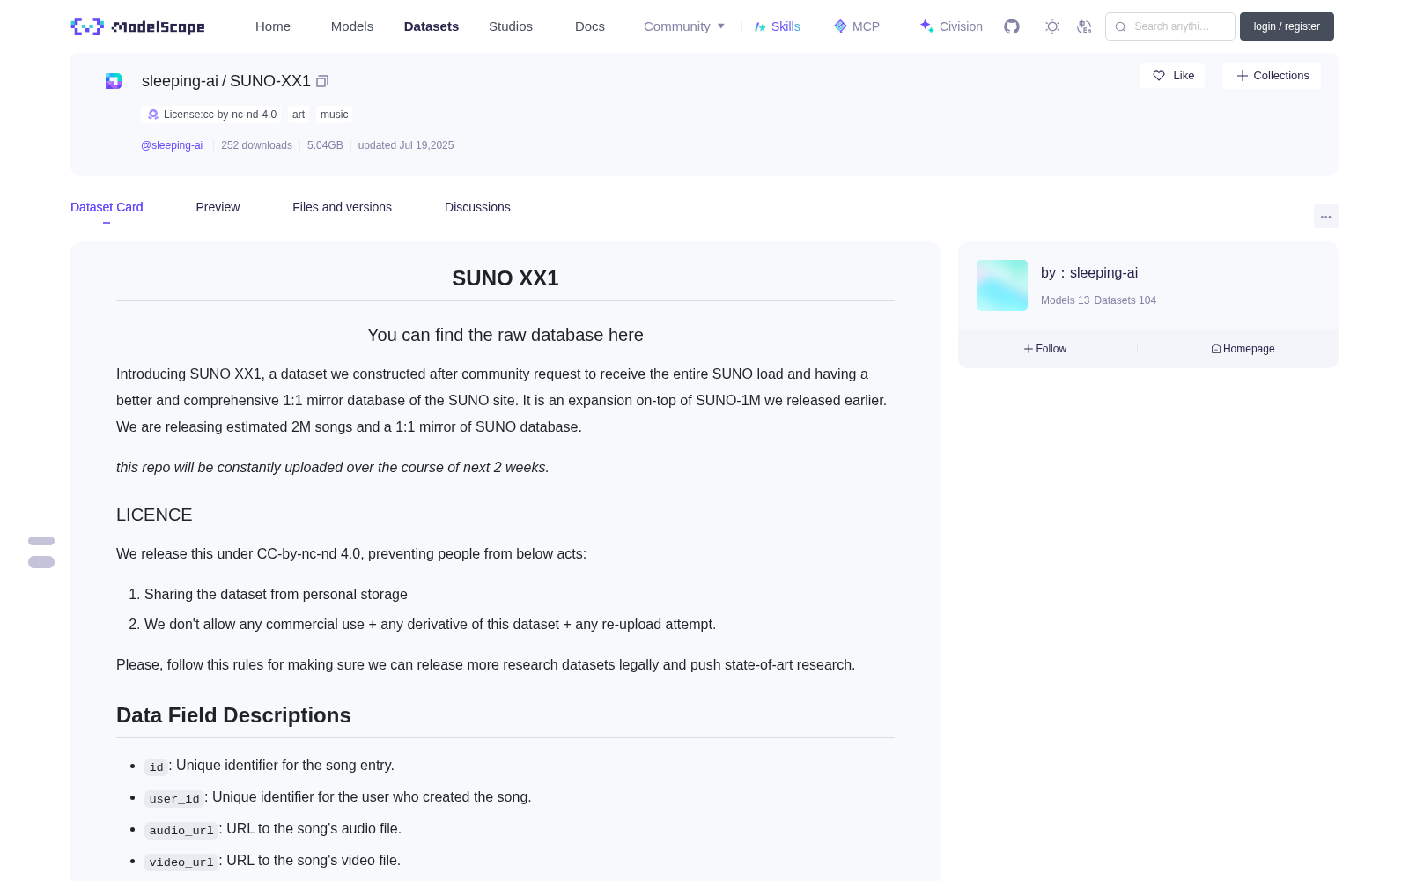1409x881 pixels.
Task: Open the three-dots more options menu
Action: click(1326, 216)
